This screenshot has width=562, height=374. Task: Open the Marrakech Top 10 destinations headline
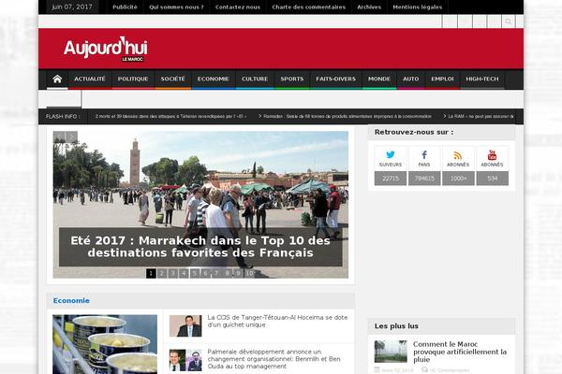200,247
